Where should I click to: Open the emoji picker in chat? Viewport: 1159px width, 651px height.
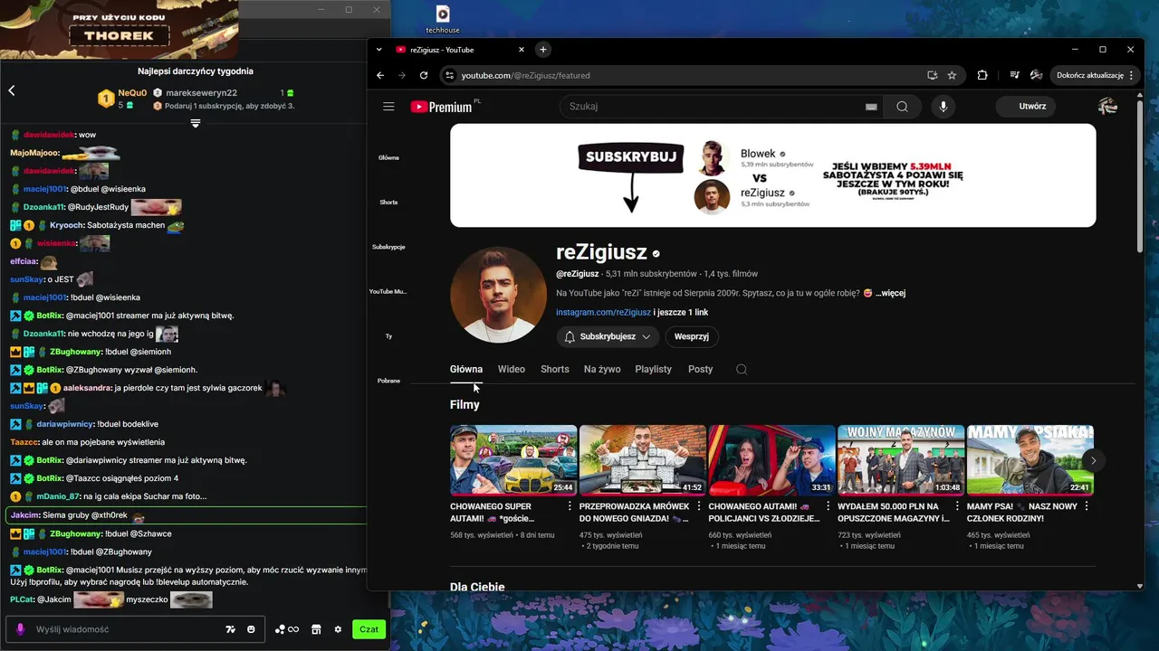pos(251,629)
